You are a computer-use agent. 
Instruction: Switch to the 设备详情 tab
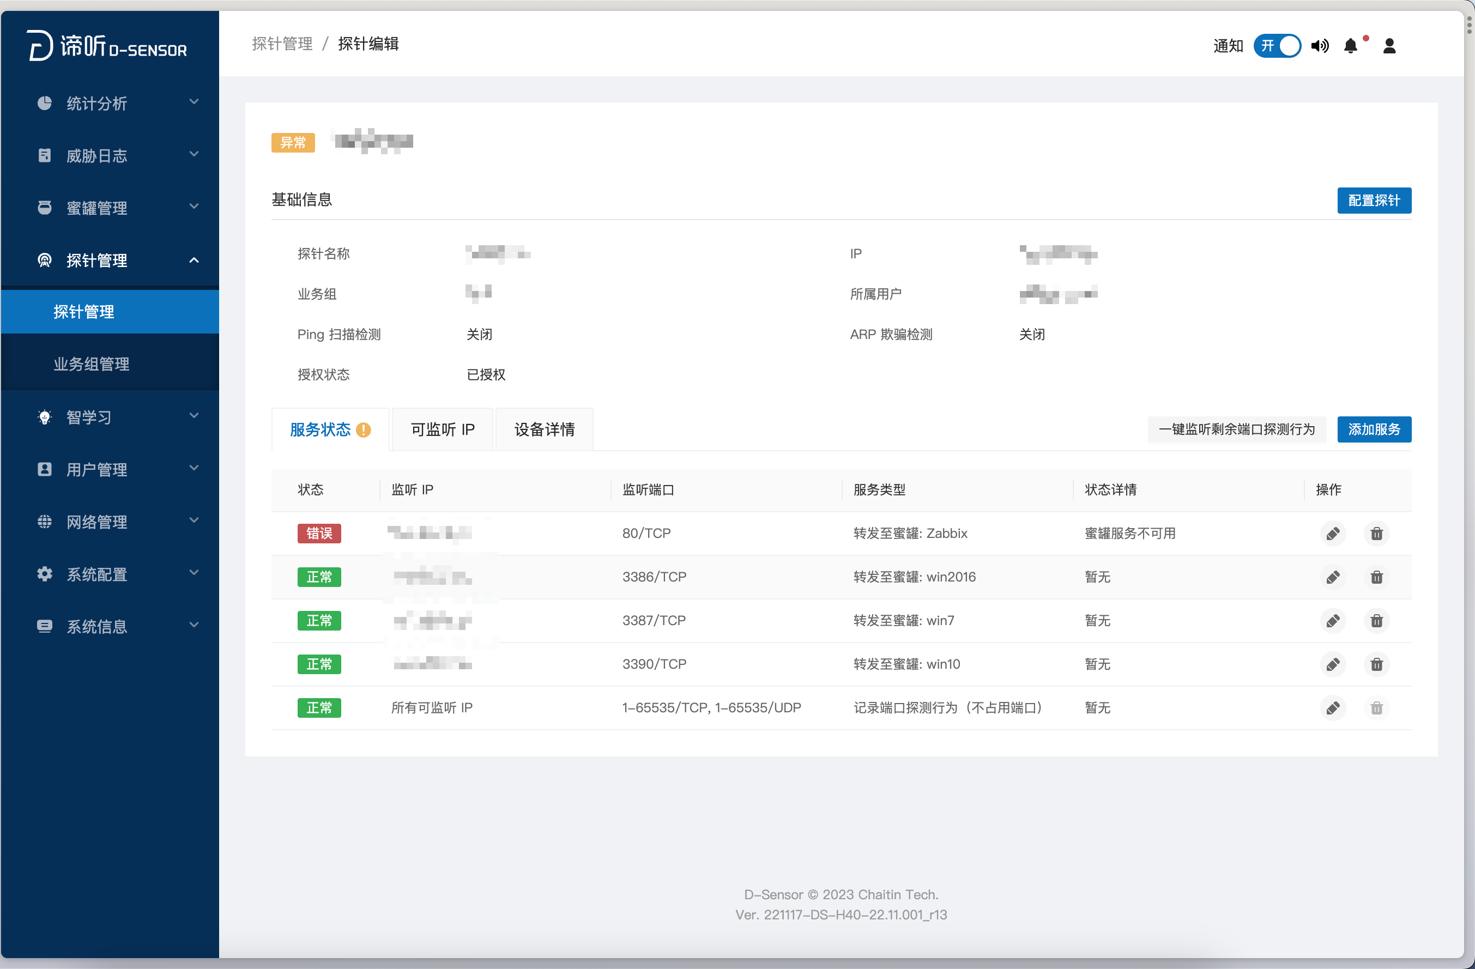(544, 429)
